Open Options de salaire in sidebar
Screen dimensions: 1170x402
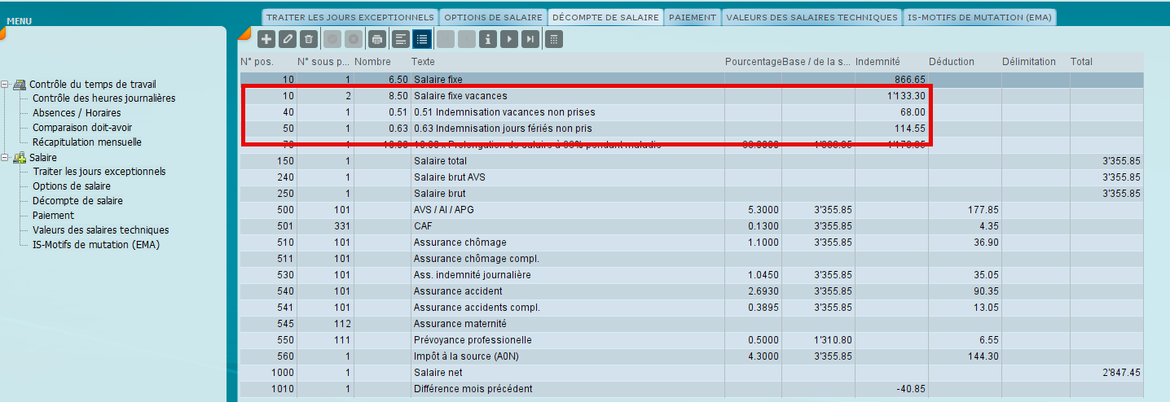tap(72, 186)
